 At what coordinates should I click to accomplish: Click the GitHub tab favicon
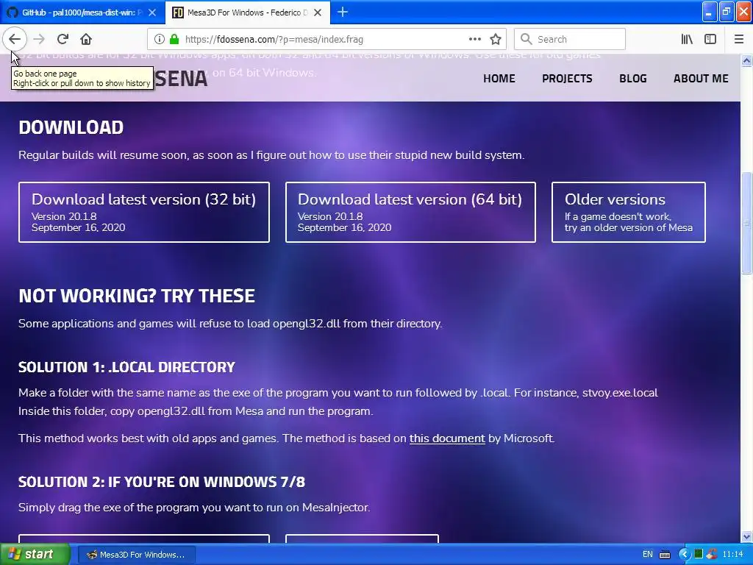13,13
